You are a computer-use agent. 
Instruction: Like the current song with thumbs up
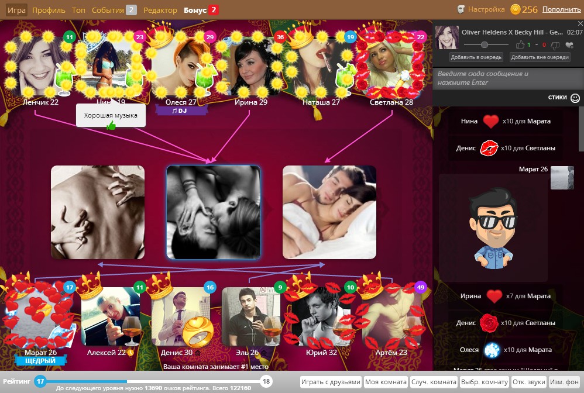(520, 45)
